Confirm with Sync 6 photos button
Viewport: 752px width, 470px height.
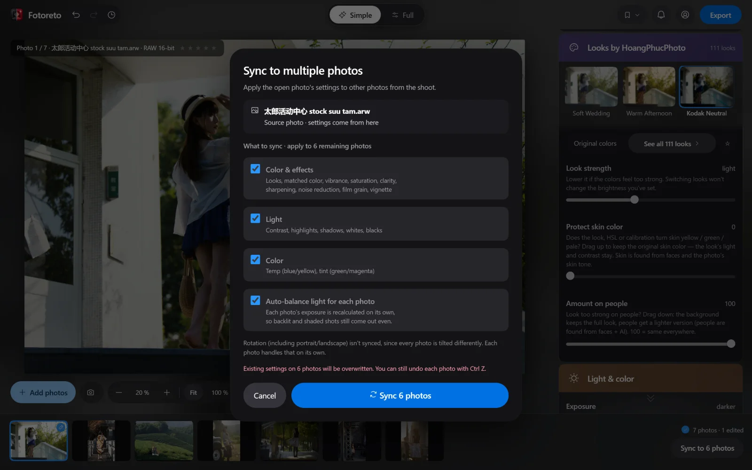(400, 396)
